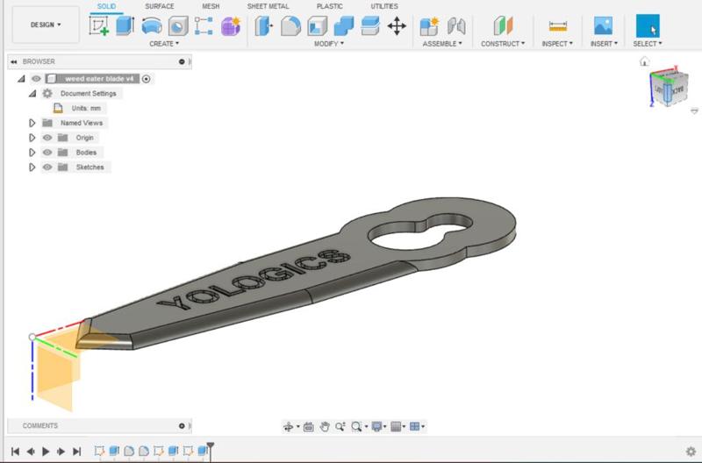Viewport: 702px width, 463px height.
Task: Toggle visibility of weed eater blade component
Action: coord(36,79)
